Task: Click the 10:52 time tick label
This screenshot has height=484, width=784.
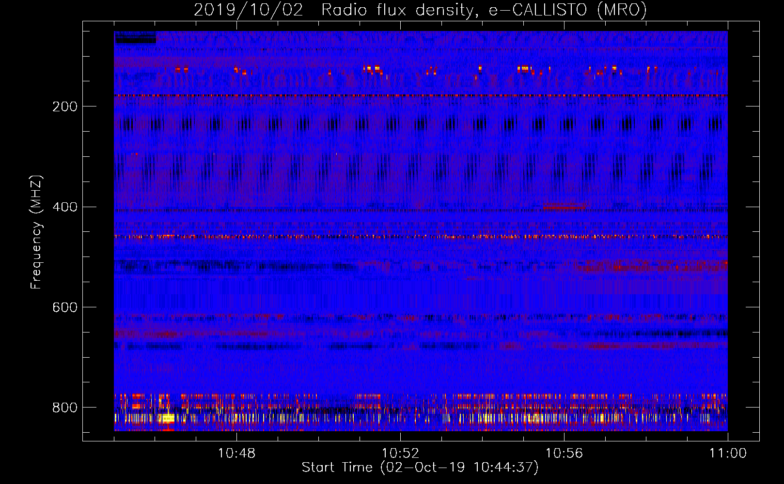Action: 400,454
